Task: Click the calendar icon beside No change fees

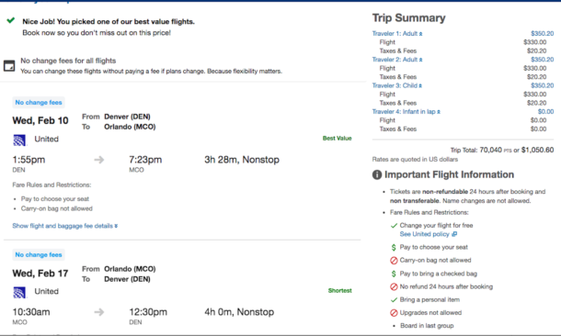Action: click(9, 66)
